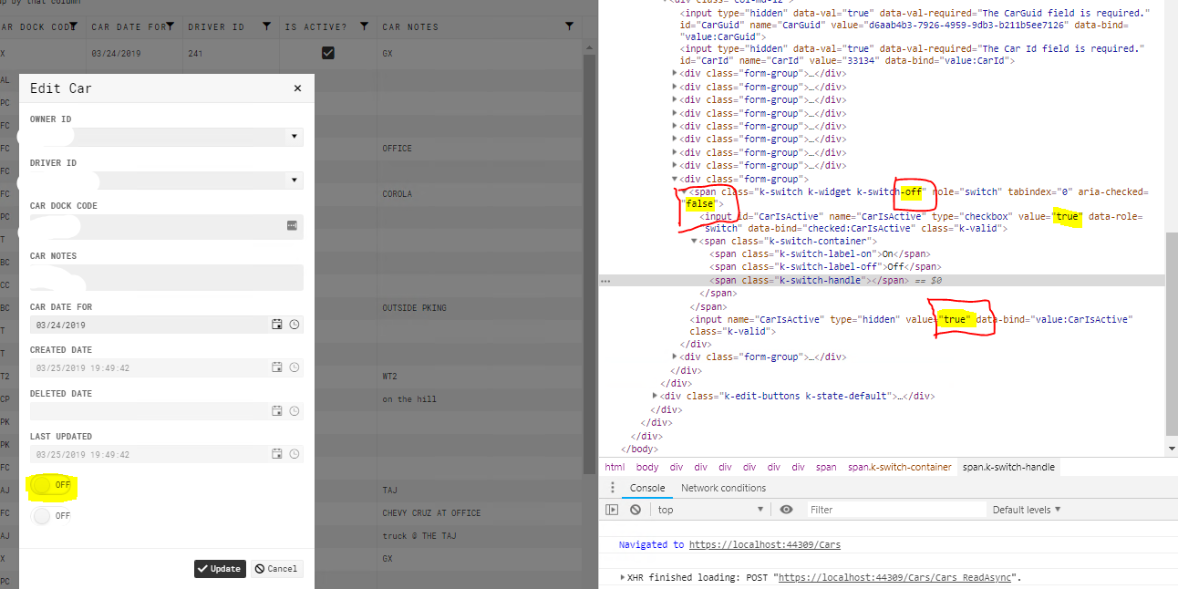Select span.k-switch-container breadcrumb
The width and height of the screenshot is (1178, 589).
[900, 467]
